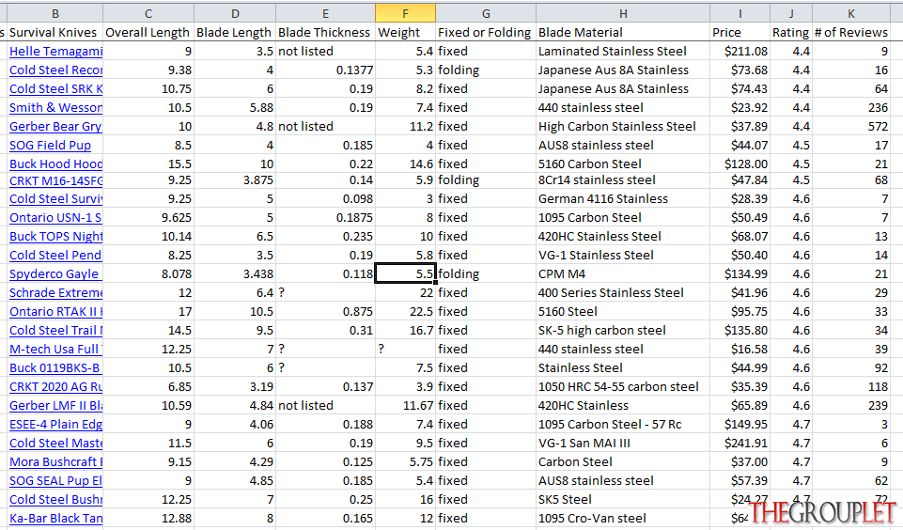Select the $241.91 price cell

pyautogui.click(x=740, y=444)
